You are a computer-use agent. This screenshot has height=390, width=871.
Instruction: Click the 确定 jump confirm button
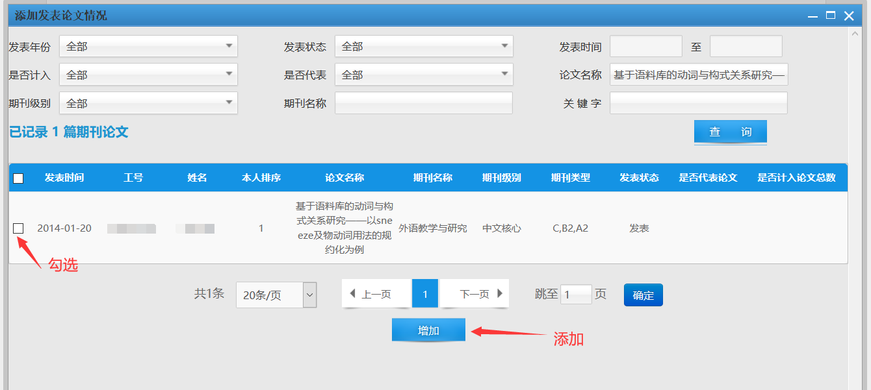click(x=643, y=295)
